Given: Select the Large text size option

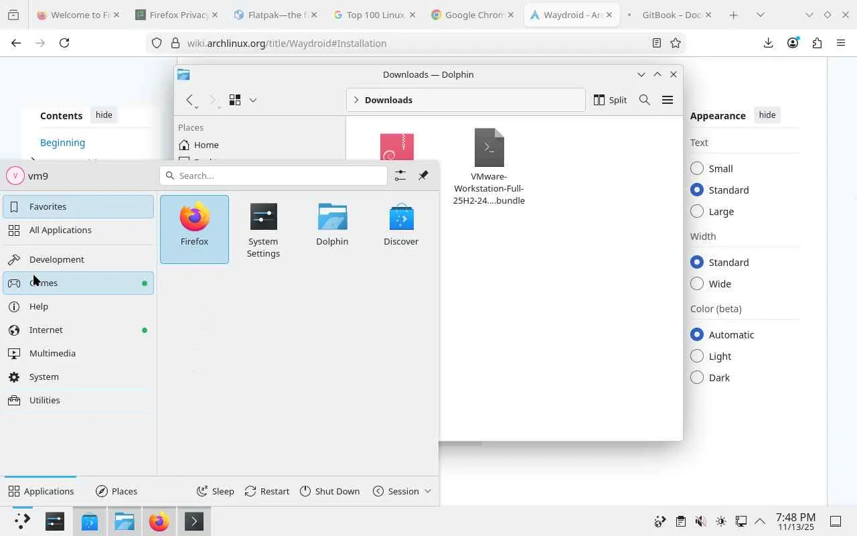Looking at the screenshot, I should click(x=697, y=212).
